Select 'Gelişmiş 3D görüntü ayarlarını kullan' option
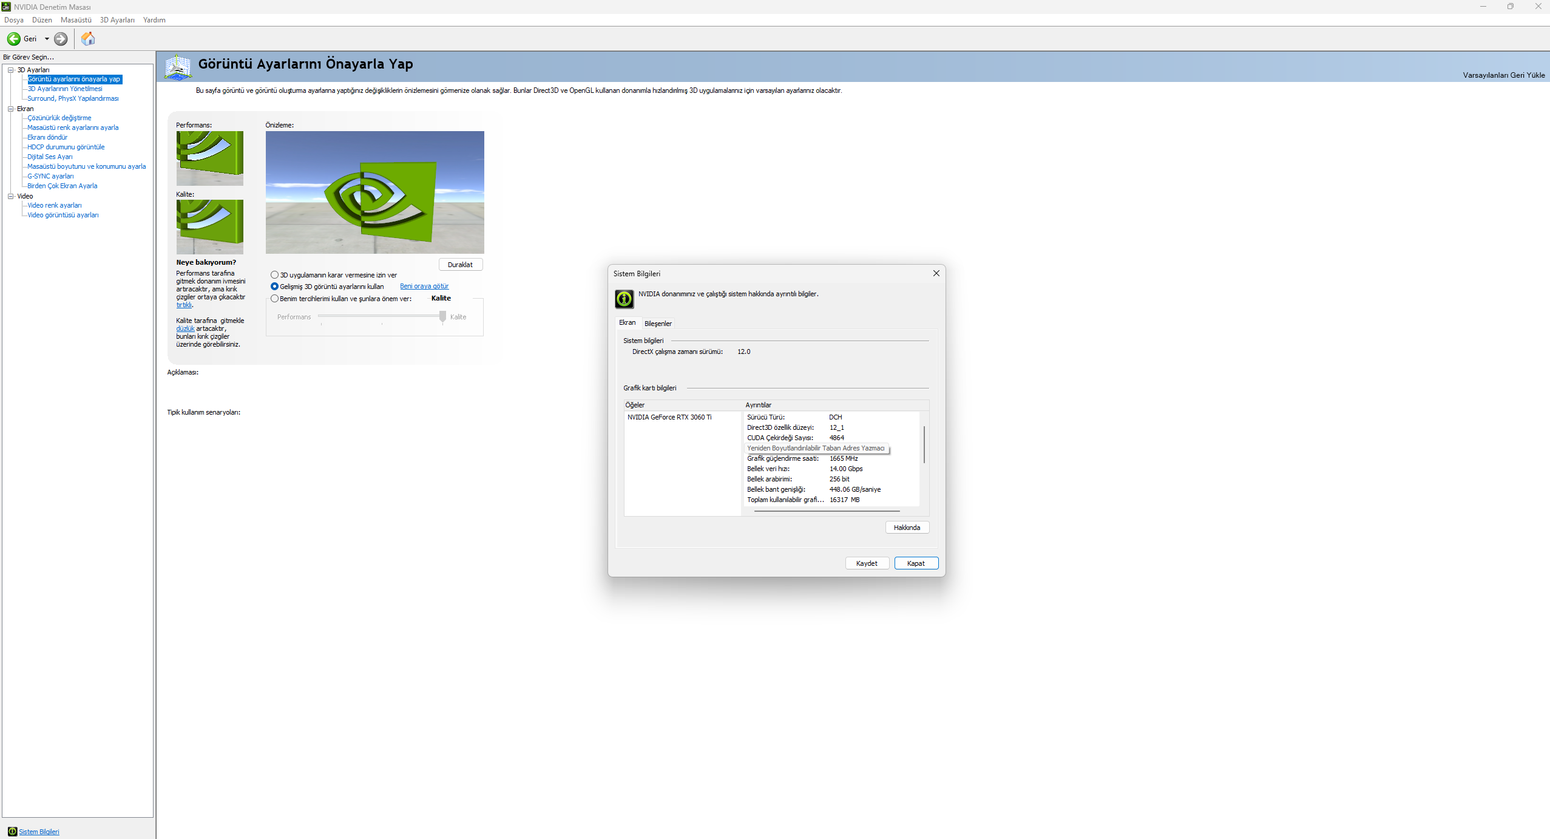1550x839 pixels. click(x=274, y=287)
